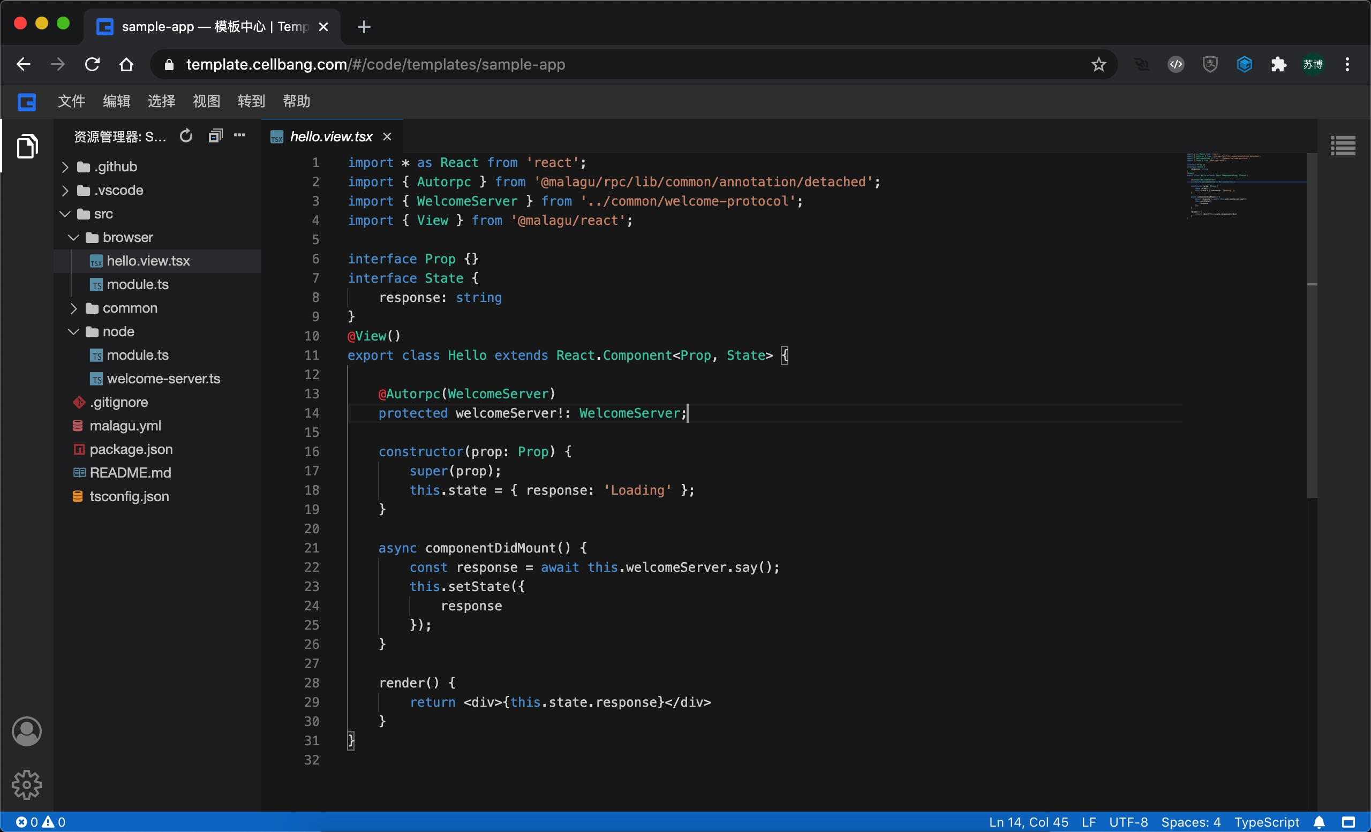Expand the common folder

[x=130, y=308]
